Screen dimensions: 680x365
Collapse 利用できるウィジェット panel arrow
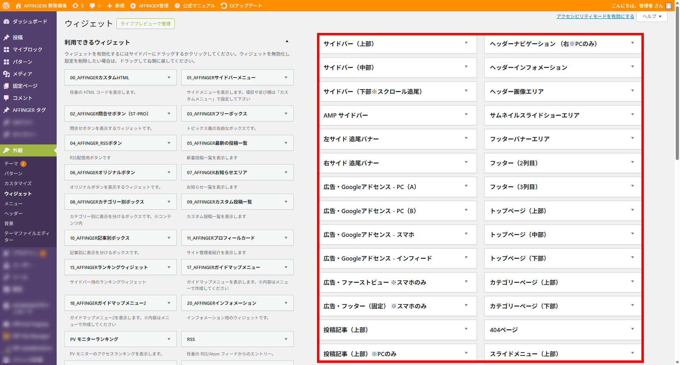pos(287,41)
